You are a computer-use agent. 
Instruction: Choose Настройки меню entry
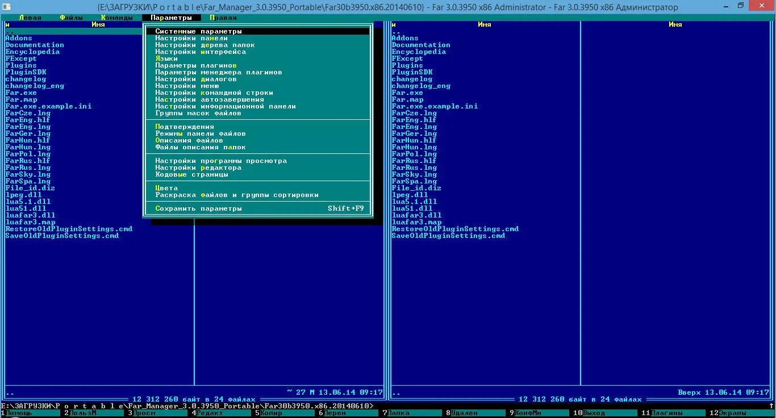[257, 86]
